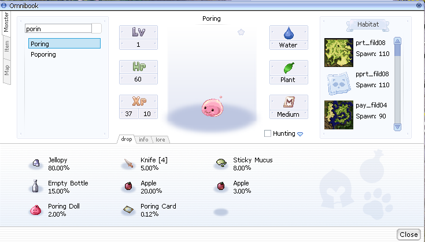Image resolution: width=425 pixels, height=242 pixels.
Task: Click the job XP value 10
Action: (147, 114)
